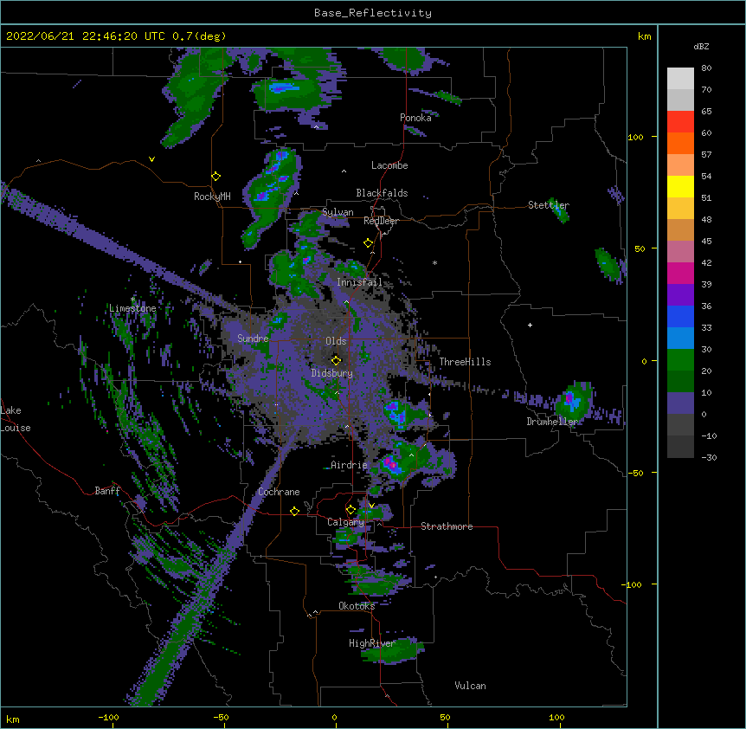
Task: Click the Lacombe town label
Action: click(389, 165)
